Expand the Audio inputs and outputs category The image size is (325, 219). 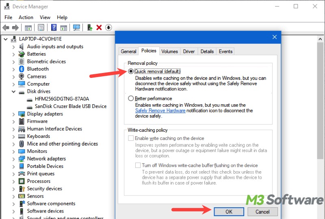(x=14, y=47)
